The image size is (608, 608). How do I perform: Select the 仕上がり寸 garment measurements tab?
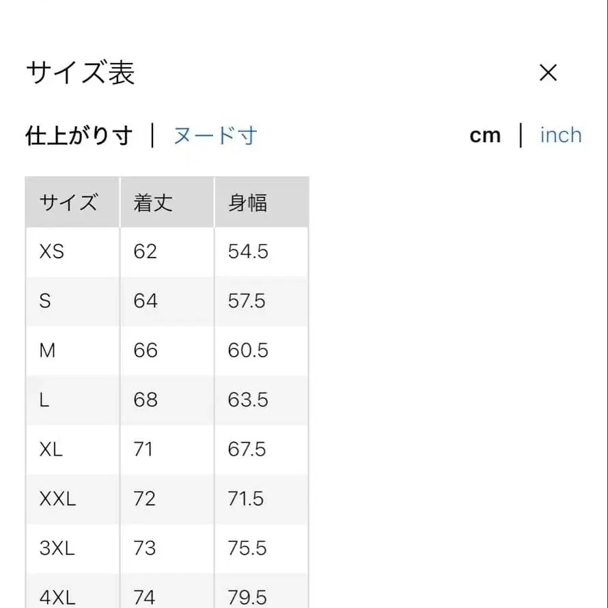point(78,135)
